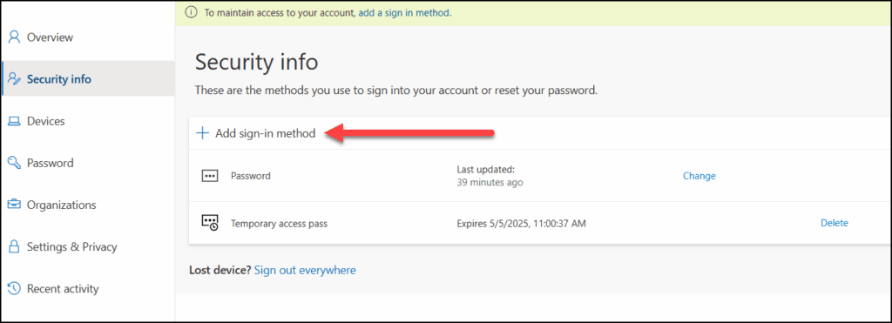This screenshot has height=323, width=892.
Task: Click the Settings & Privacy lock icon
Action: click(14, 246)
